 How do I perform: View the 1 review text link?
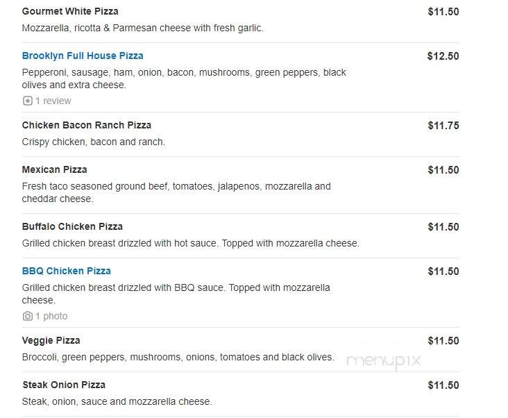[x=53, y=101]
